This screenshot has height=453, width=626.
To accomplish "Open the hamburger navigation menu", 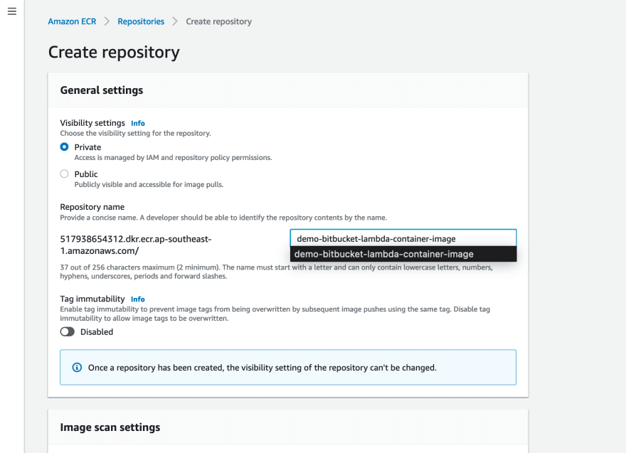I will [x=12, y=11].
